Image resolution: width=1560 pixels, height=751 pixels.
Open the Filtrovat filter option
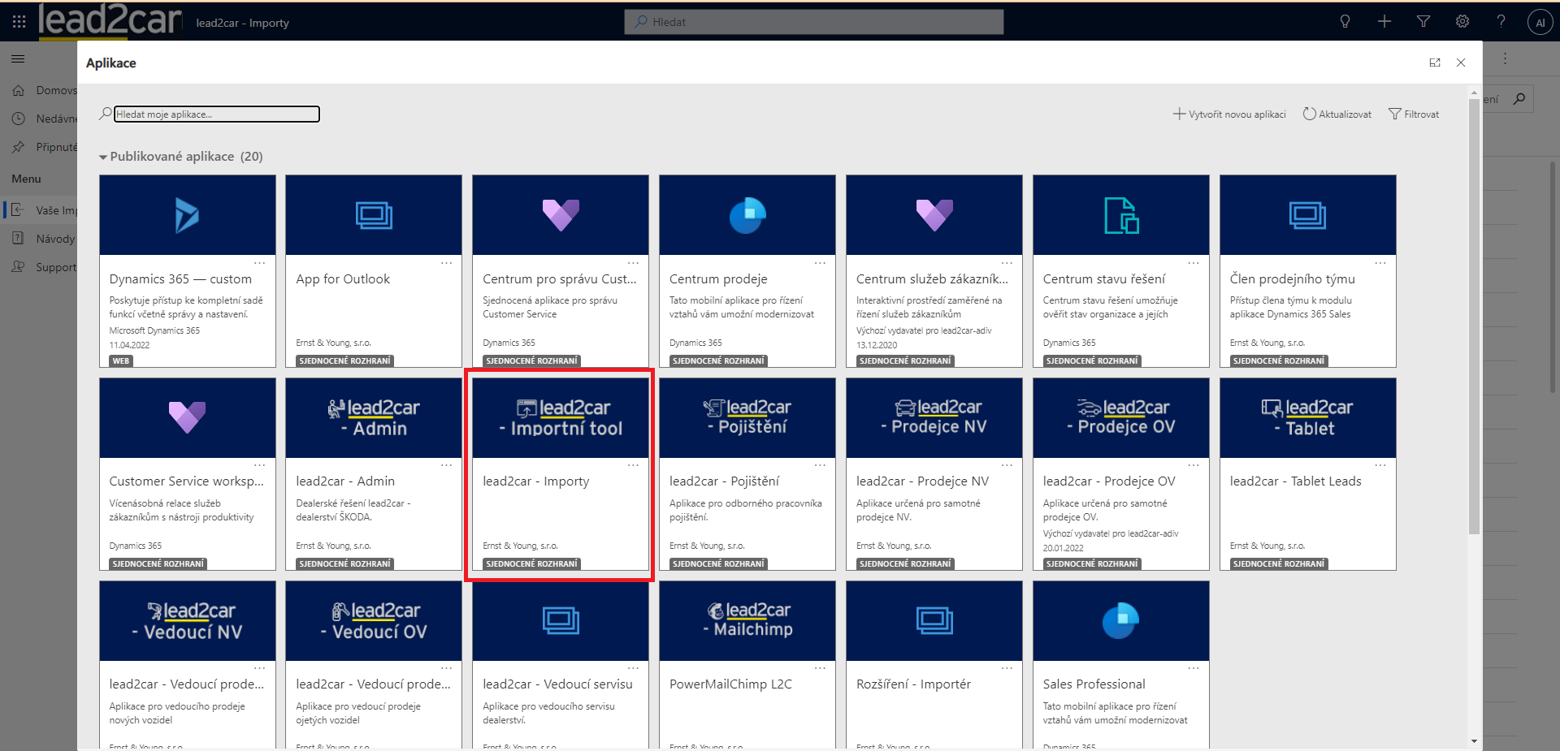coord(1414,114)
